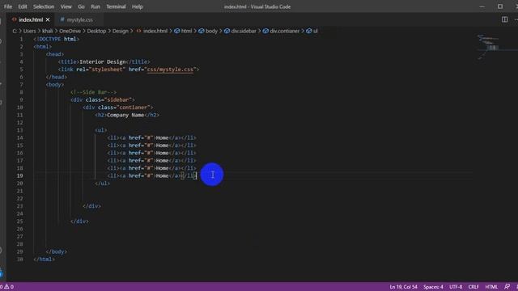This screenshot has height=291, width=518.
Task: Open the Selection menu
Action: tap(44, 6)
